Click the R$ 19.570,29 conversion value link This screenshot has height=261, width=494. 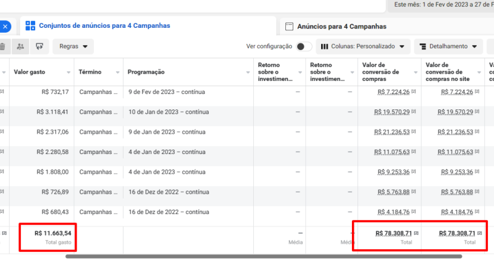392,112
